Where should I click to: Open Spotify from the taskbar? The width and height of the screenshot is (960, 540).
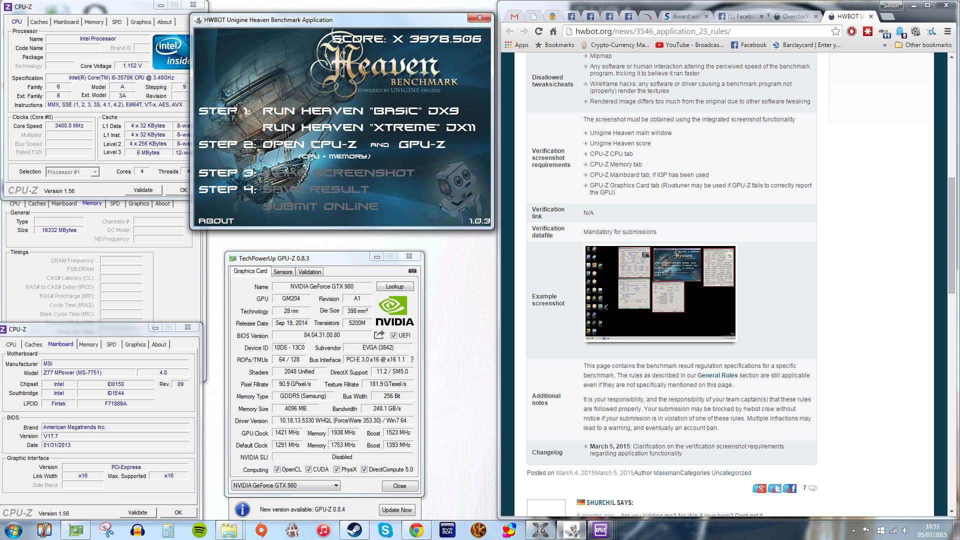(x=199, y=530)
